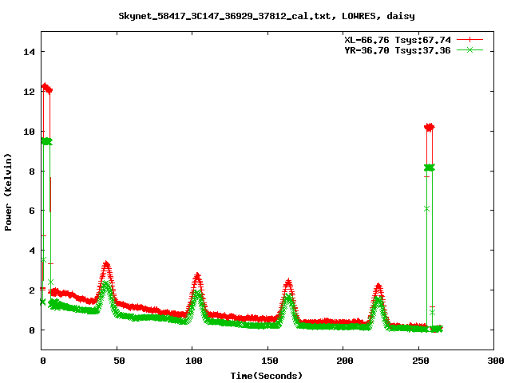Click the y-axis tick label 6
The image size is (511, 383).
click(x=32, y=211)
